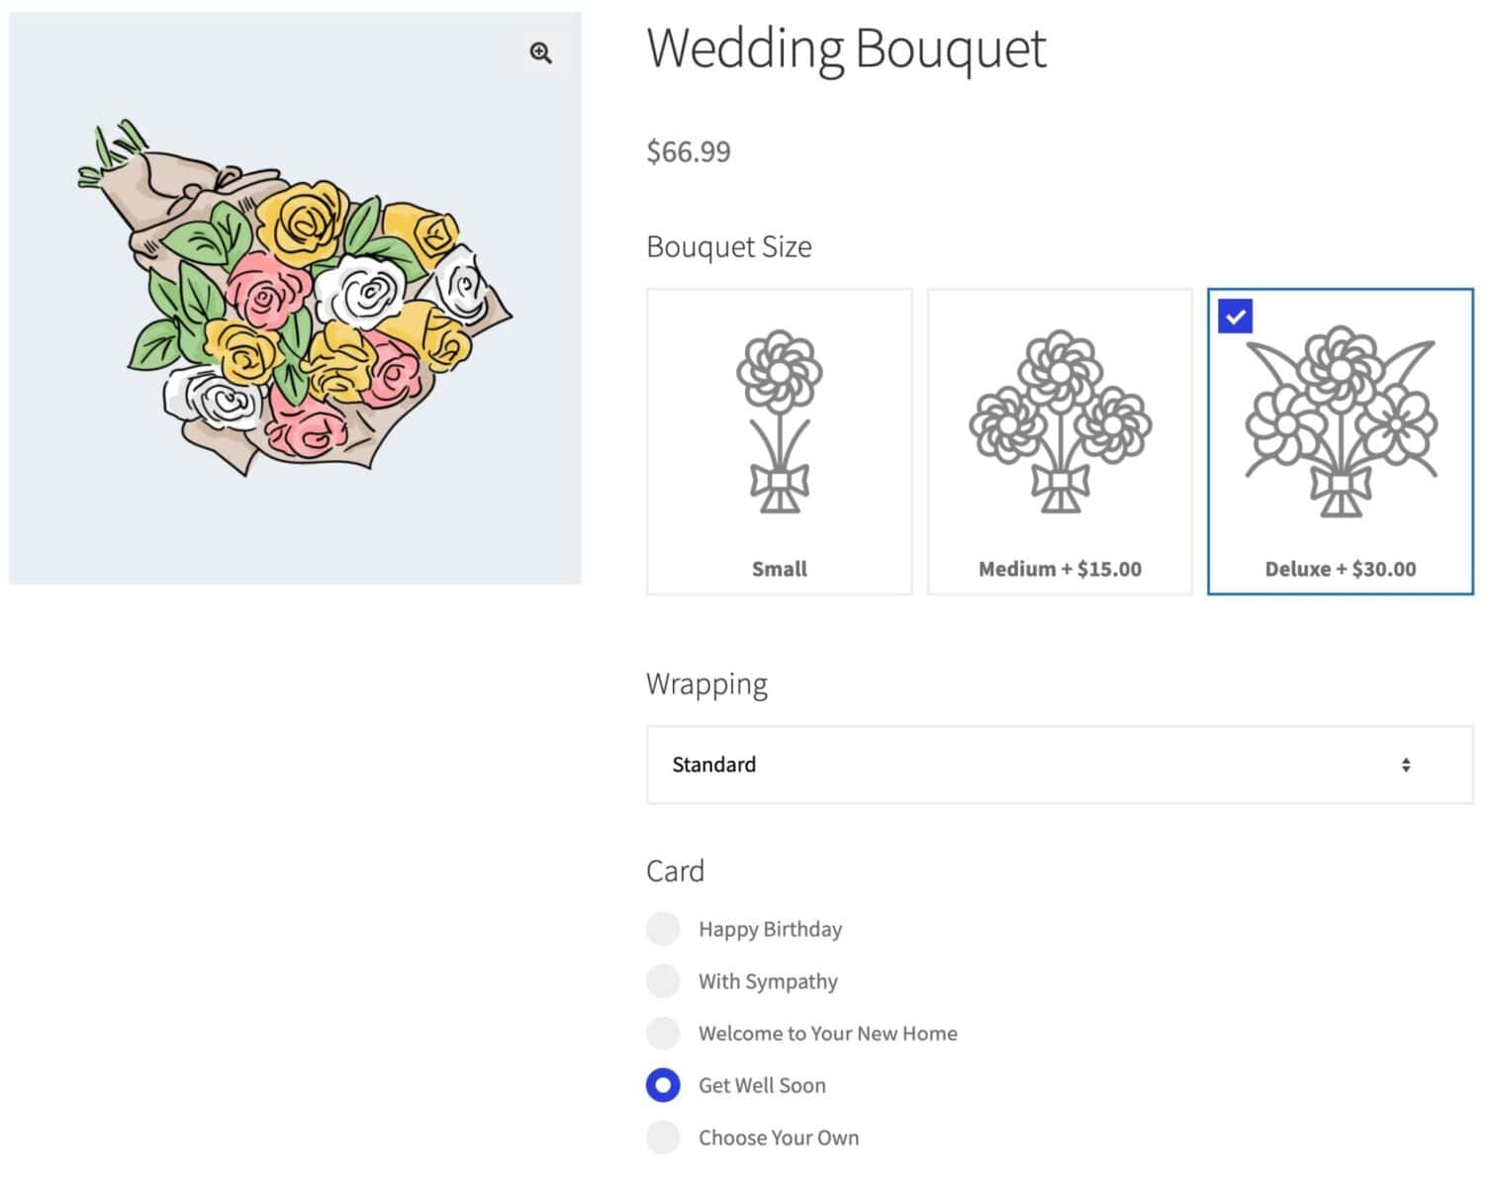
Task: Click the magnifier zoom icon on product image
Action: coord(540,53)
